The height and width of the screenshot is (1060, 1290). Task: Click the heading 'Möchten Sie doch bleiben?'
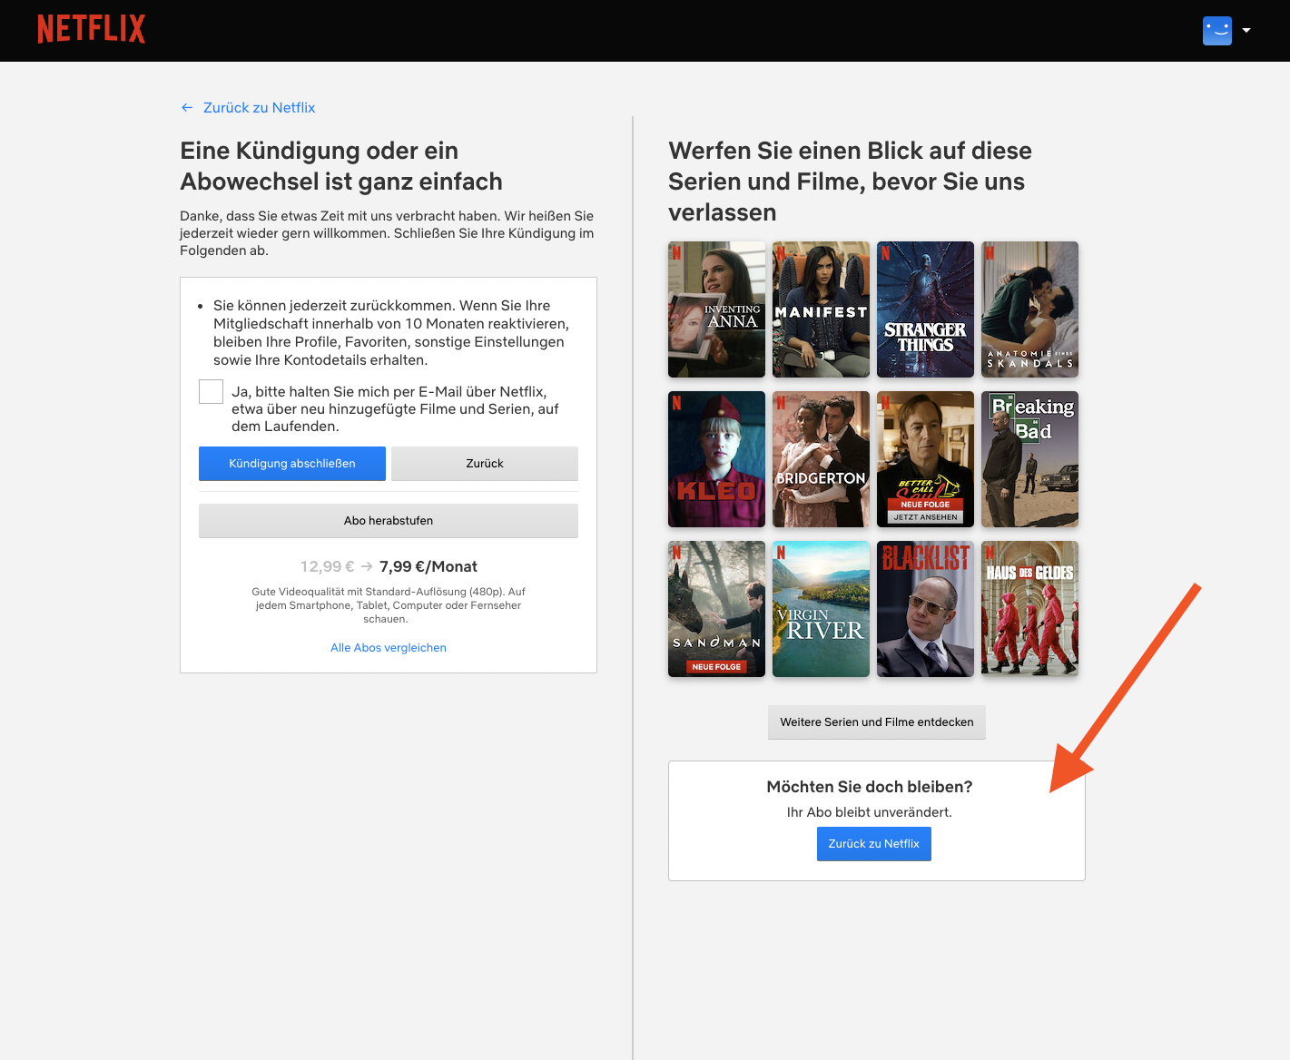pyautogui.click(x=870, y=787)
